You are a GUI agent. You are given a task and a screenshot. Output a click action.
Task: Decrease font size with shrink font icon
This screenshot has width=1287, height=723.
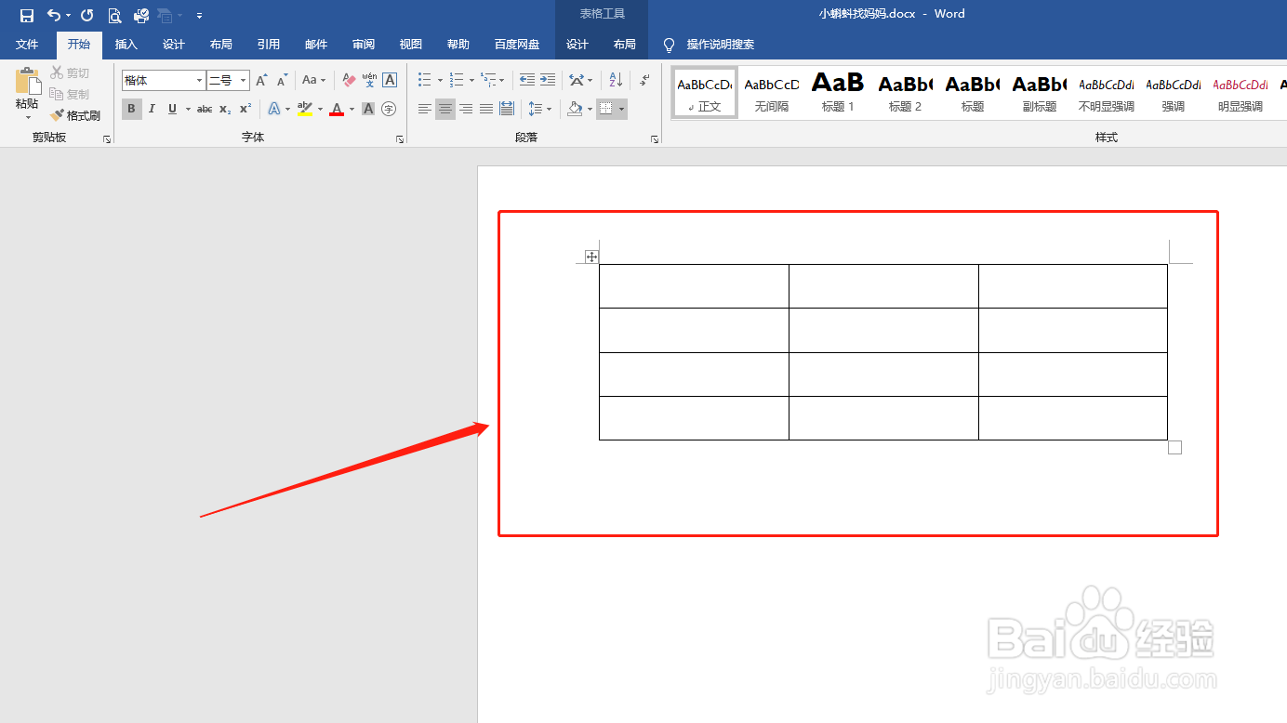pos(282,81)
